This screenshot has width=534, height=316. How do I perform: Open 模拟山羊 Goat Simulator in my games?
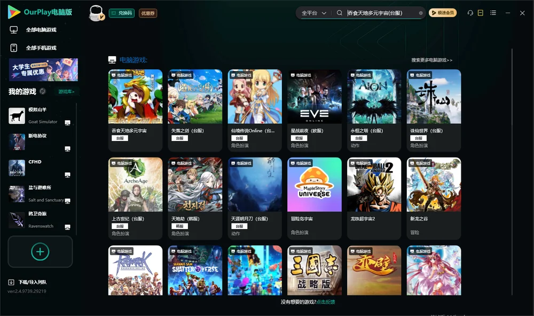(41, 116)
